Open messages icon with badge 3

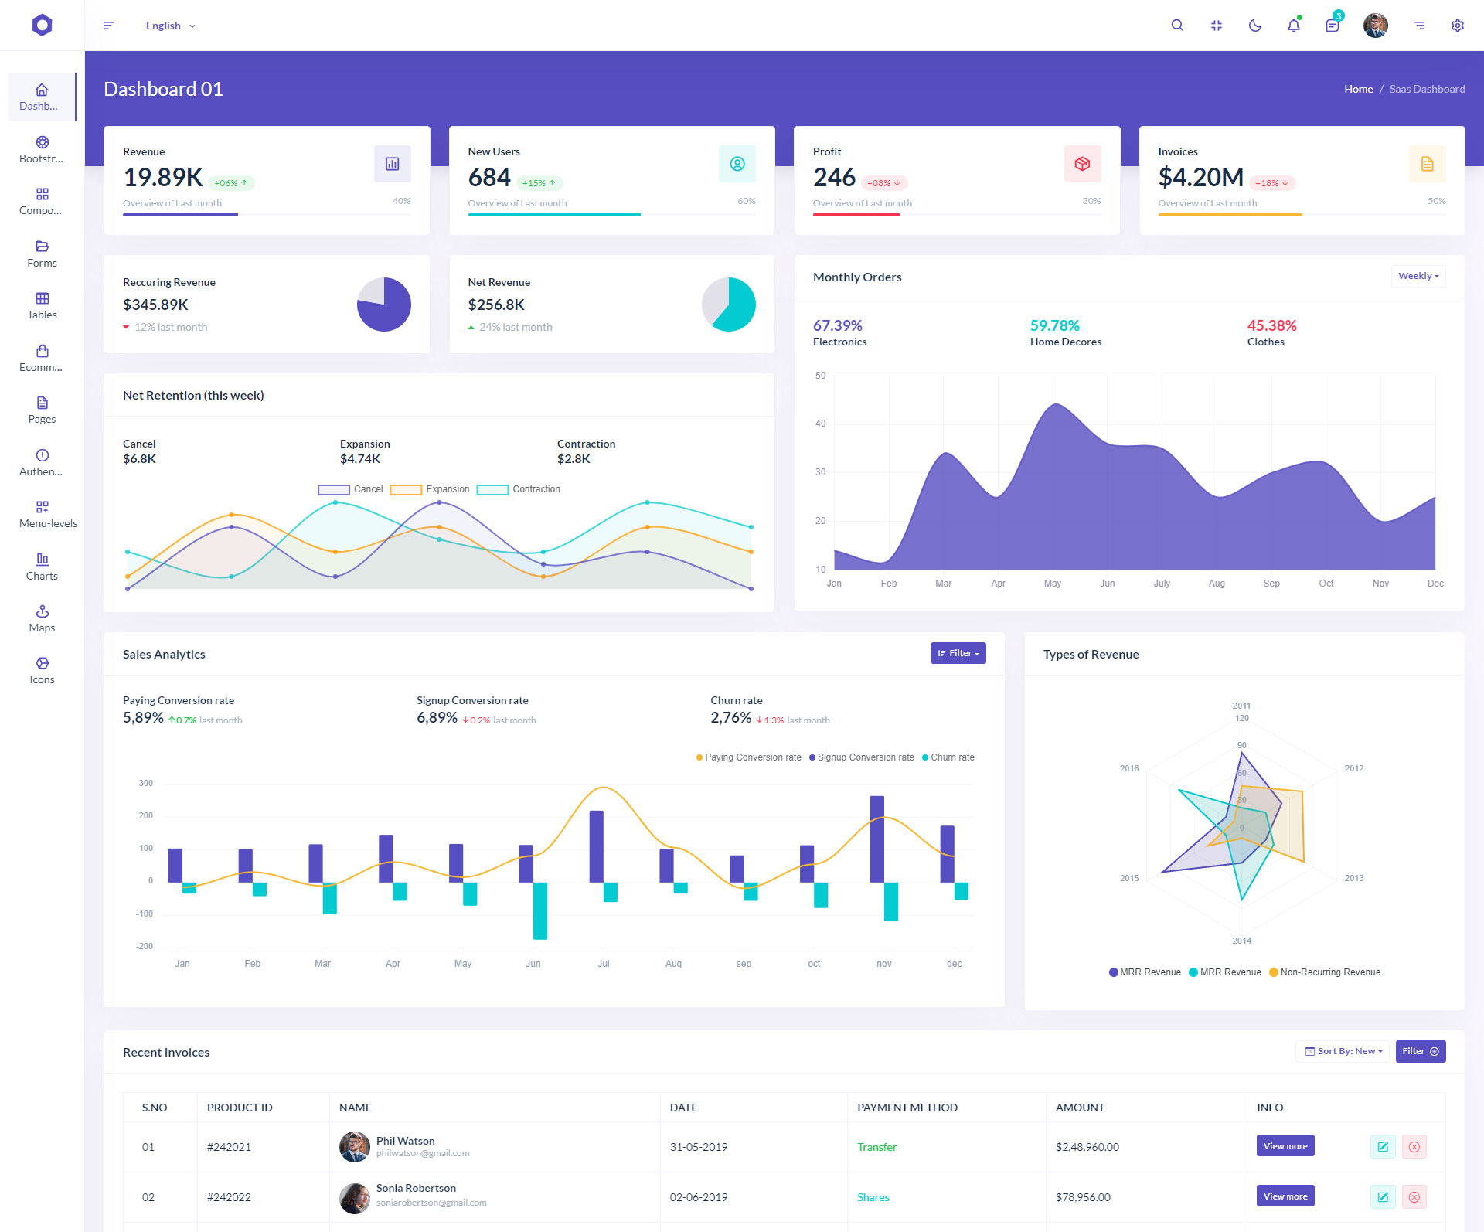[x=1332, y=26]
